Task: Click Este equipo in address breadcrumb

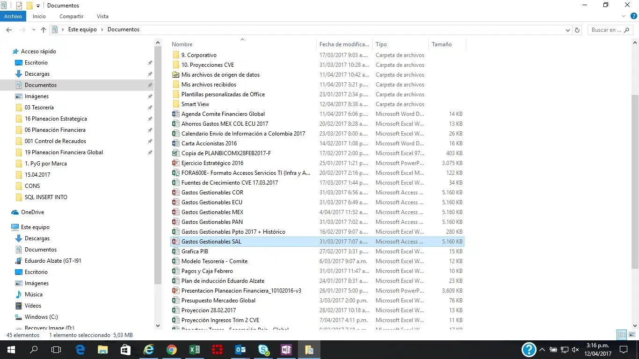Action: tap(82, 29)
